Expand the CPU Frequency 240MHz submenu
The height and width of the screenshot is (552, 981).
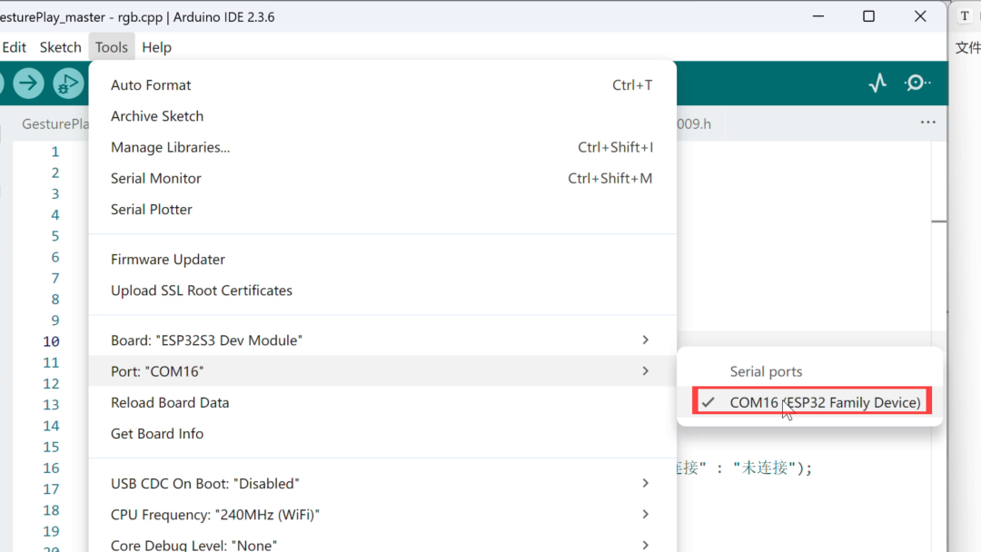382,515
